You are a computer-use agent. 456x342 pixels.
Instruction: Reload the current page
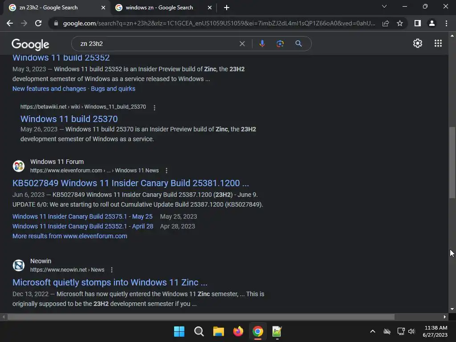[38, 23]
